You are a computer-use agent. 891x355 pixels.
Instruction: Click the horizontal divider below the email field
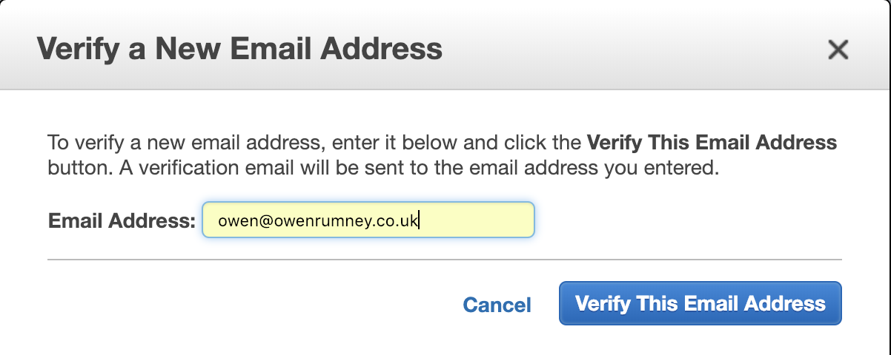coord(445,260)
